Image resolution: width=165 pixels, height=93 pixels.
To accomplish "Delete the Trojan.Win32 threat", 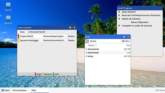I will pyautogui.click(x=71, y=36).
